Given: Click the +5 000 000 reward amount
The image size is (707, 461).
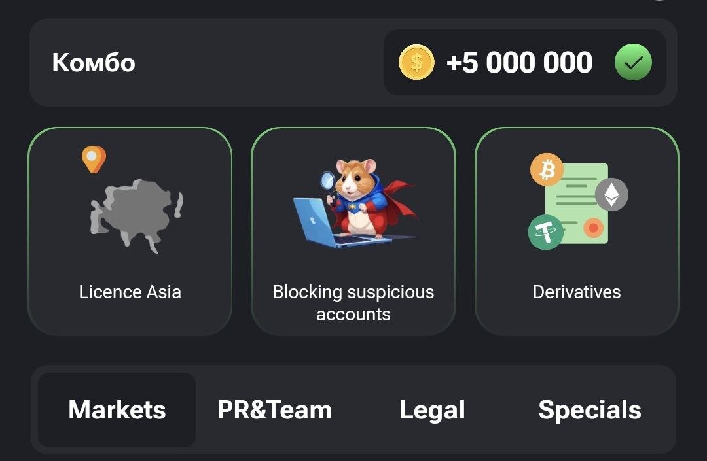Looking at the screenshot, I should pos(519,62).
